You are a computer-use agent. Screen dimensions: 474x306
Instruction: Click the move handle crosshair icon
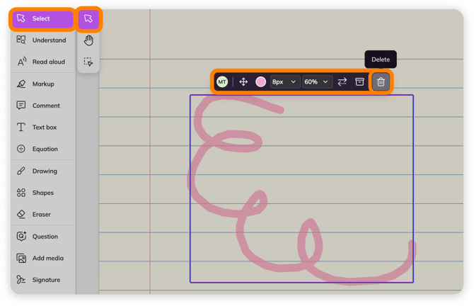coord(243,81)
